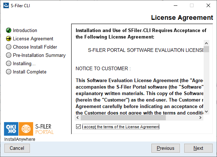Close the S-Filer CLI installer window

coord(208,5)
